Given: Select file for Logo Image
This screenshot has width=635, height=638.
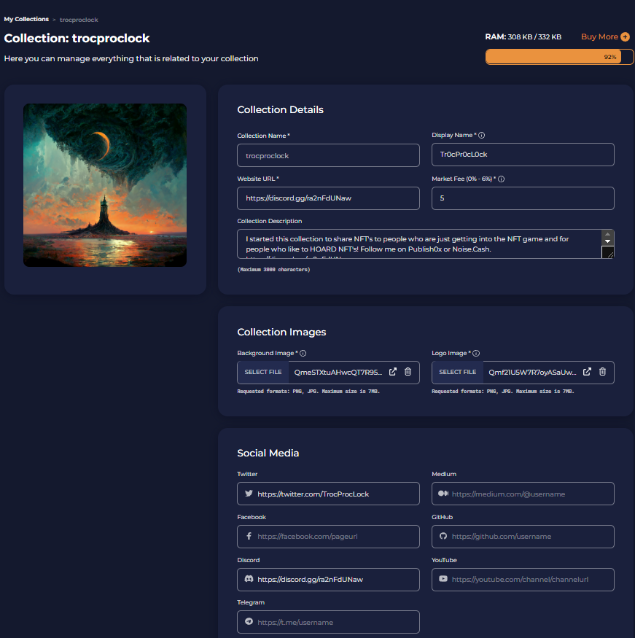Looking at the screenshot, I should pos(458,373).
